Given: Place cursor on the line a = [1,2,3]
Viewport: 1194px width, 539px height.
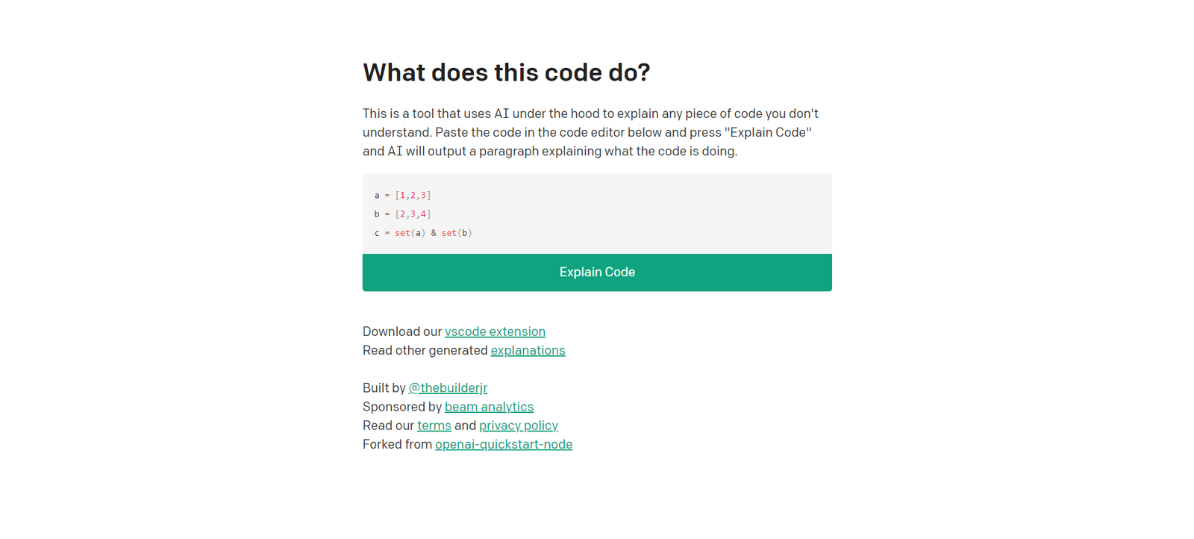Looking at the screenshot, I should point(403,196).
